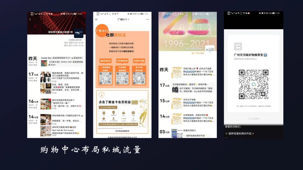This screenshot has width=303, height=170.
Task: Open 17 Dec post 最浪漫的事 photo grid
Action: click(46, 77)
